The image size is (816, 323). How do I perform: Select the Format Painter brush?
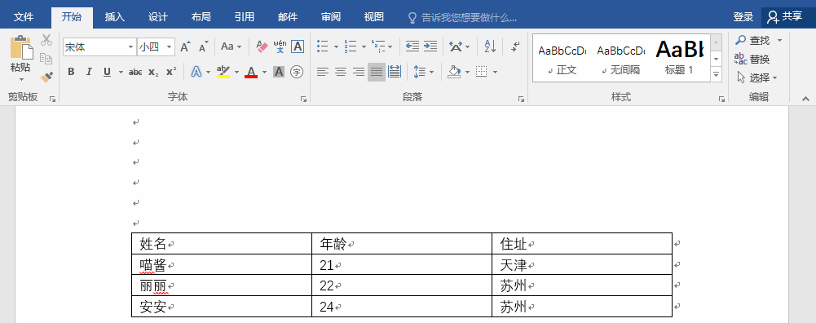pos(46,77)
